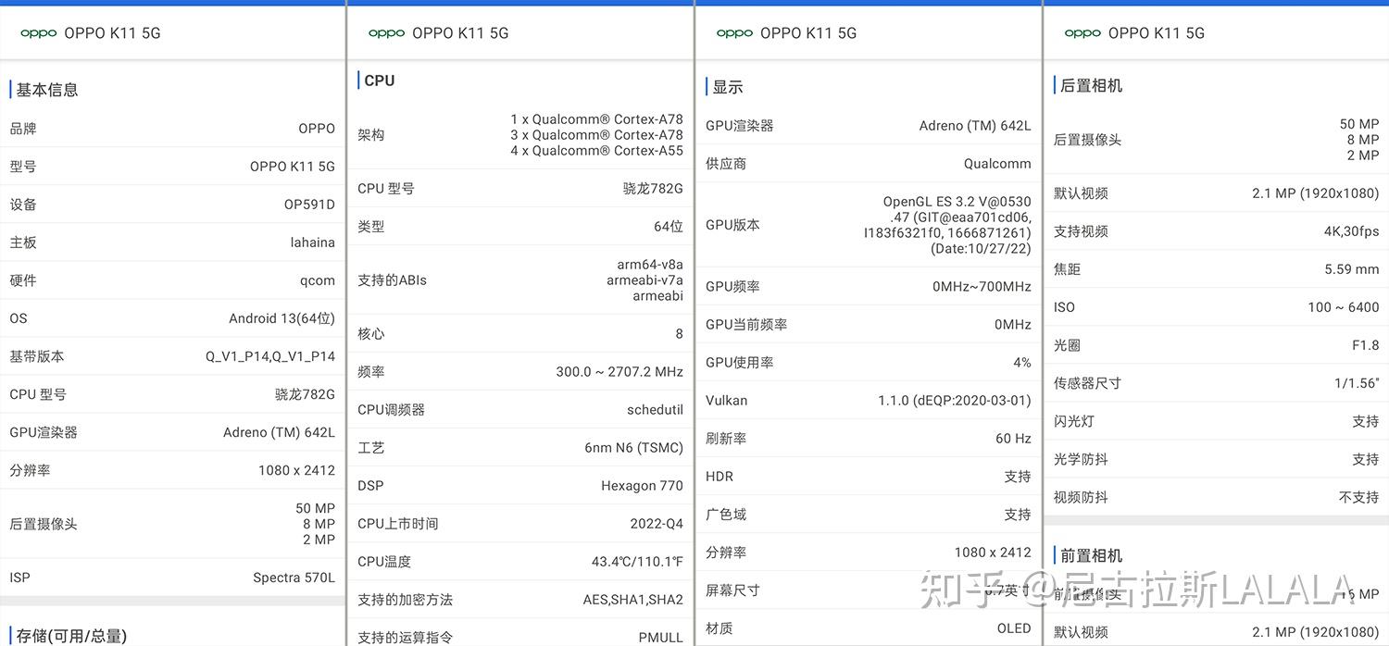Click the OPPO logo above the CPU section
The image size is (1389, 646).
pos(386,32)
